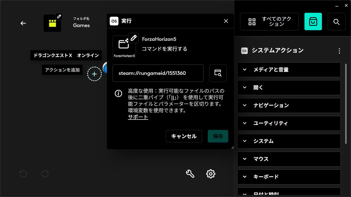Click the 保存 button
The height and width of the screenshot is (197, 351).
218,136
